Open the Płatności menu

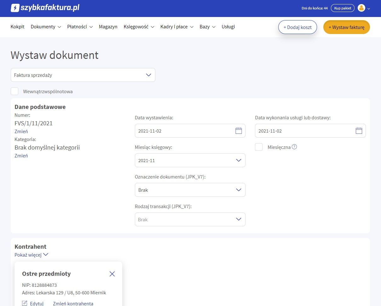tap(80, 27)
